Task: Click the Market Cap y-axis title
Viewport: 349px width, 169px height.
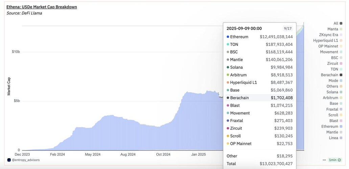Action: click(9, 86)
